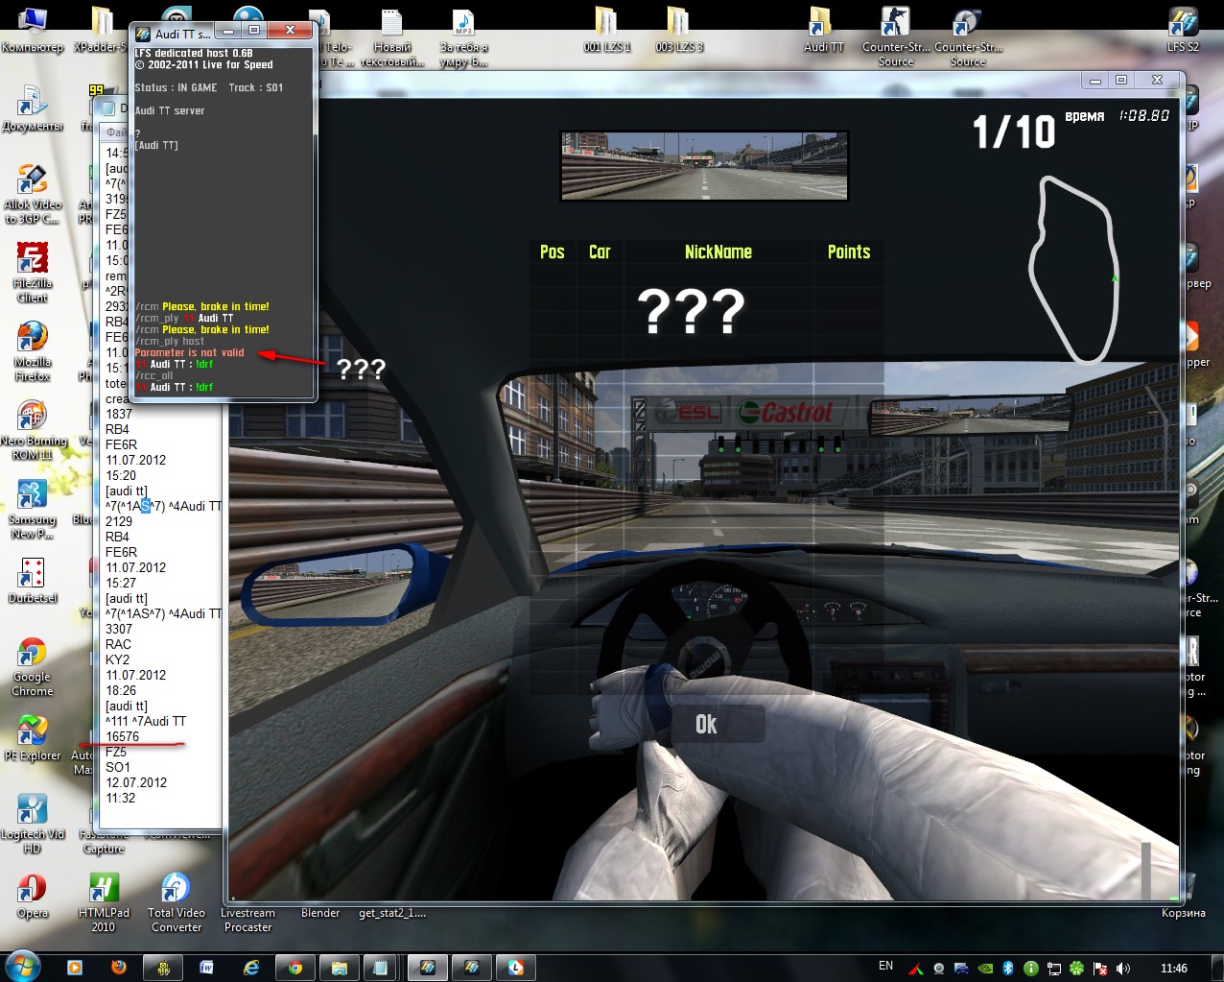The image size is (1224, 982).
Task: Open the Durbetsel desktop icon
Action: [32, 581]
